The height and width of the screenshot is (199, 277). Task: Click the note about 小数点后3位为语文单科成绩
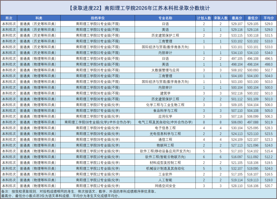pos(61,196)
